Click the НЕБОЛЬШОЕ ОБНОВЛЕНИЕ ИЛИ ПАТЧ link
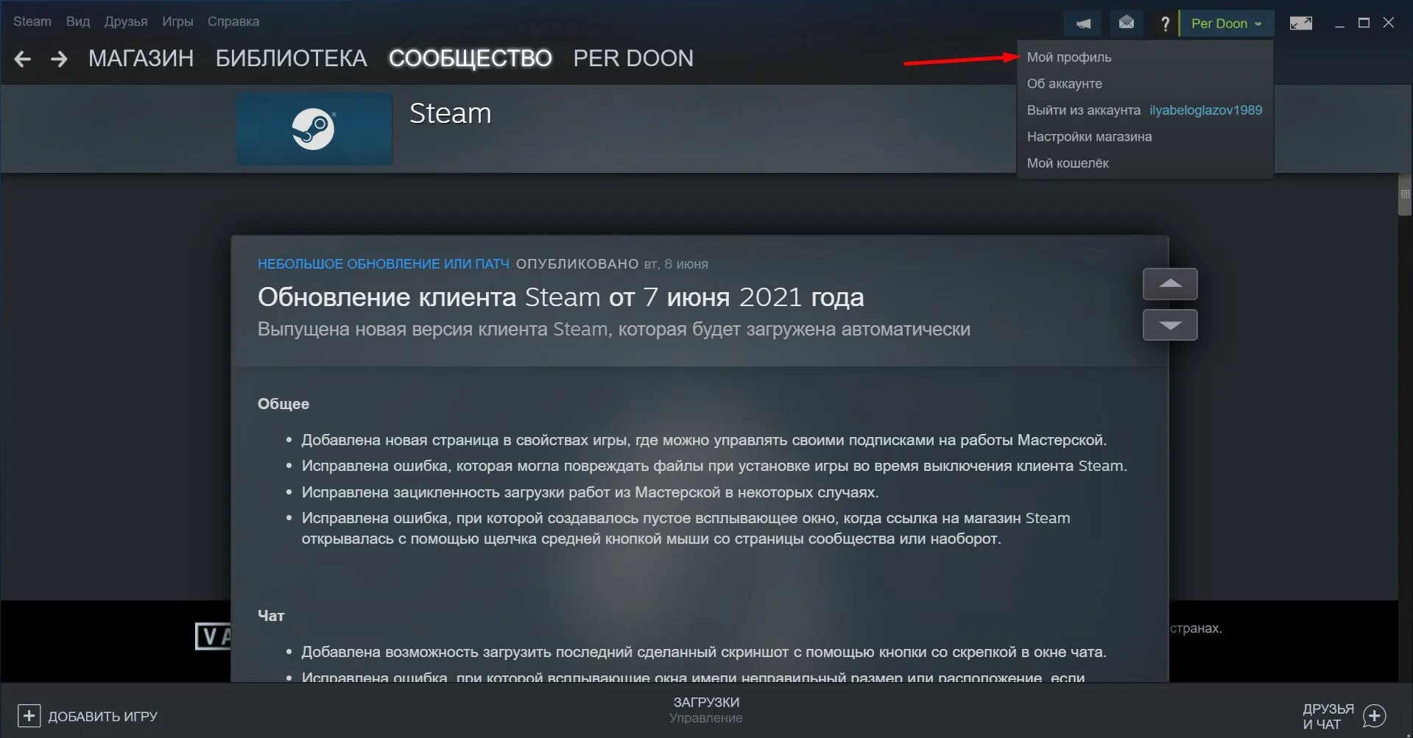 pyautogui.click(x=383, y=264)
